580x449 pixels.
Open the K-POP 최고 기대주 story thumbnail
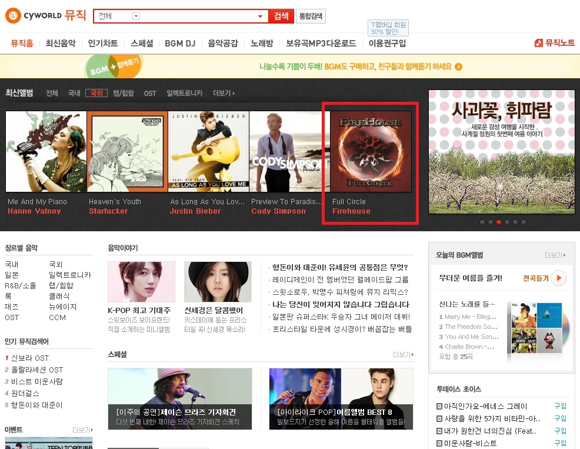141,282
